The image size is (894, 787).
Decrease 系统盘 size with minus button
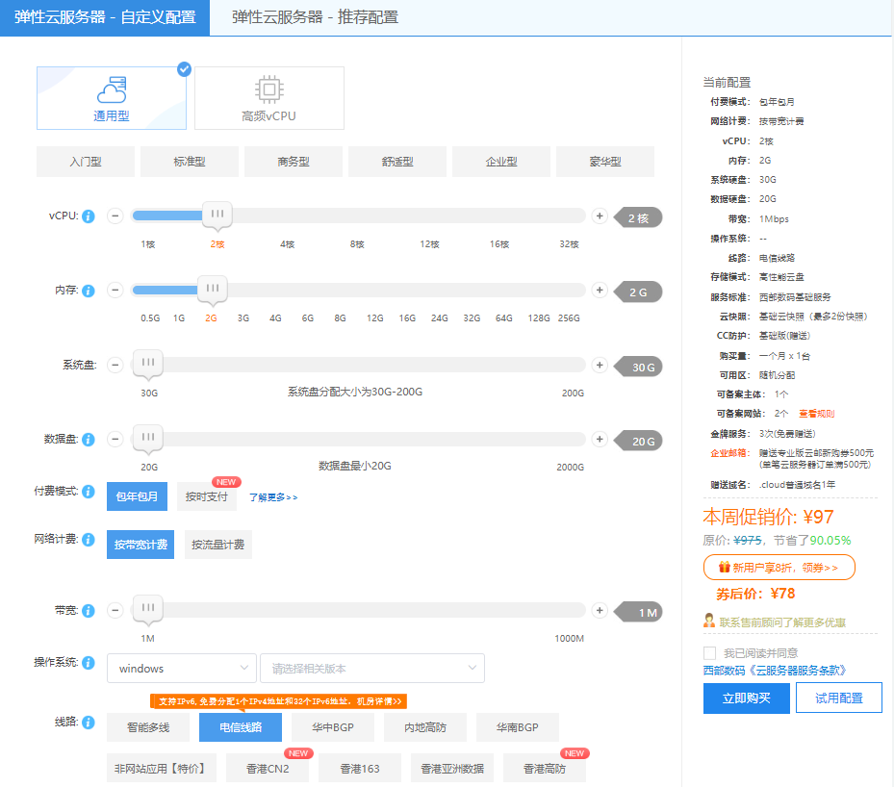(x=115, y=365)
